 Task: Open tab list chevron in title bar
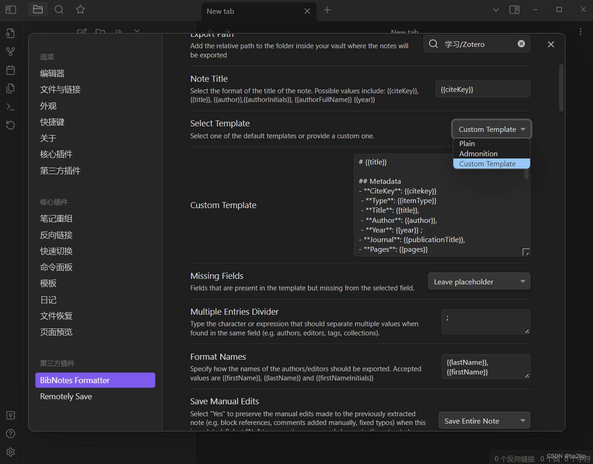coord(496,10)
